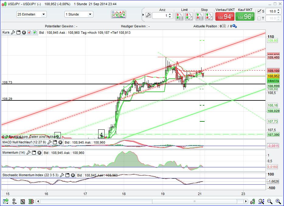Open MACD Null Nachlauf indicator settings wrench
Viewport: 284px width, 206px height.
pyautogui.click(x=50, y=142)
